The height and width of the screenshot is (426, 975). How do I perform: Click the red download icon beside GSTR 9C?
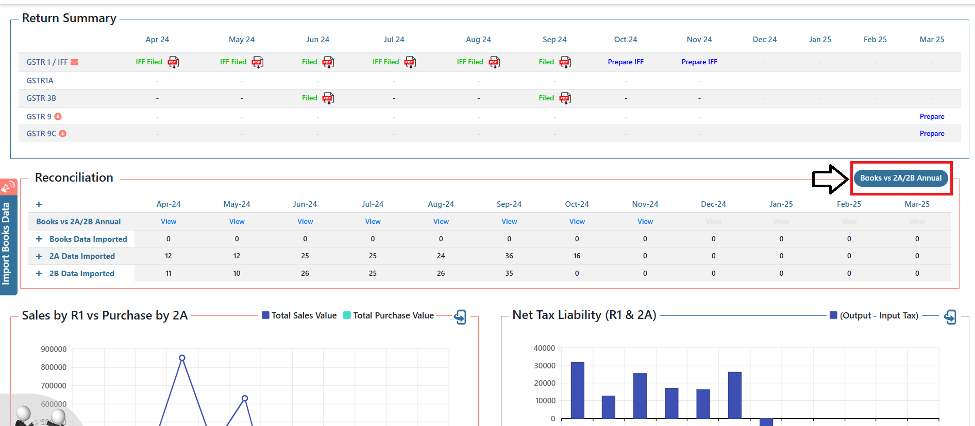coord(63,134)
